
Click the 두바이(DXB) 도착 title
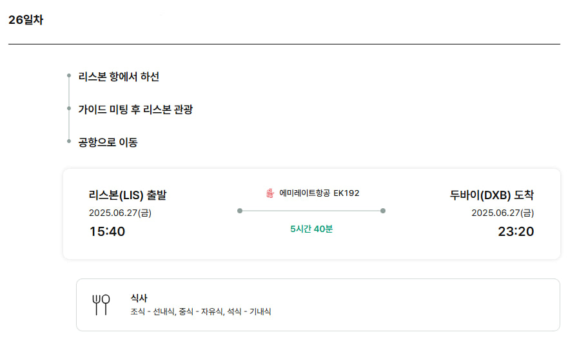(x=491, y=195)
